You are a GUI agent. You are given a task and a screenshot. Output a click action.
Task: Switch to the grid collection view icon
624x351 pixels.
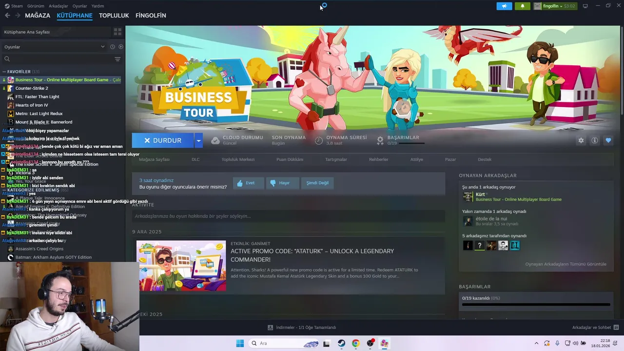pos(117,32)
